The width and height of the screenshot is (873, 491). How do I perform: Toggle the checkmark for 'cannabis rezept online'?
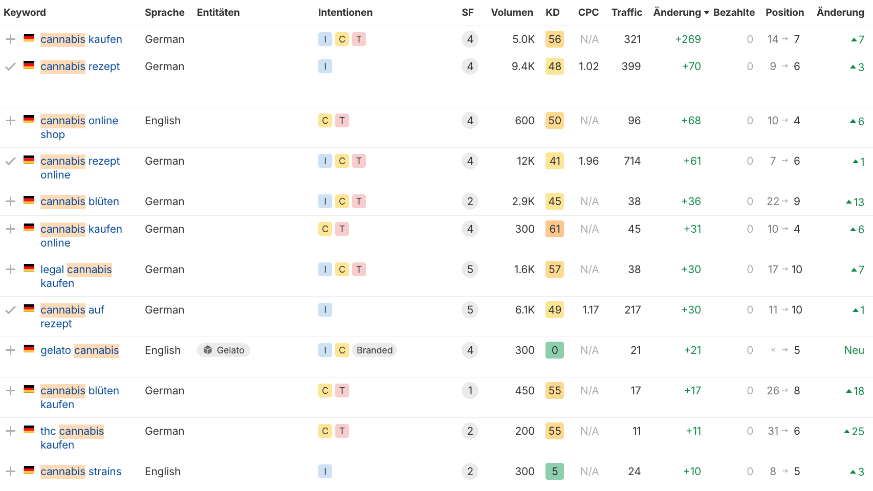(x=10, y=161)
